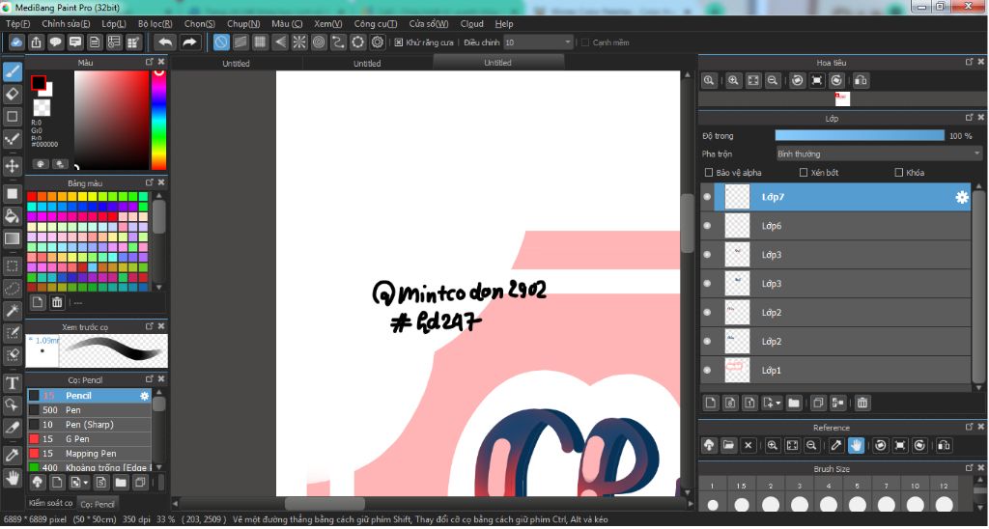The height and width of the screenshot is (529, 989).
Task: Click the rainbow hue bar
Action: point(159,120)
